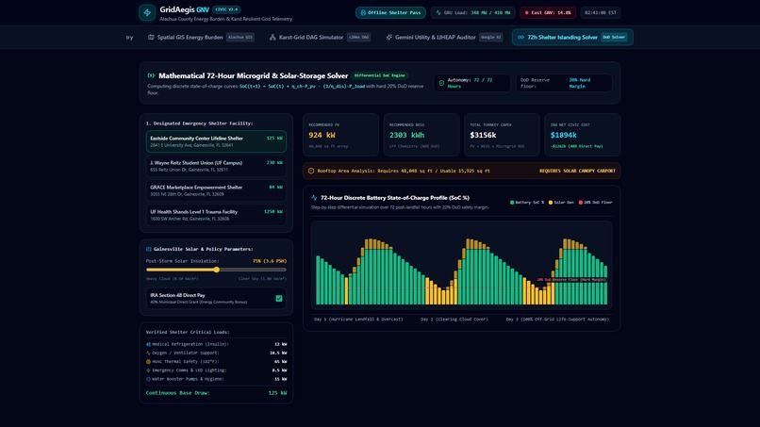Click the Offline Shelter Pass button
Screen dimensions: 760x427
(390, 12)
